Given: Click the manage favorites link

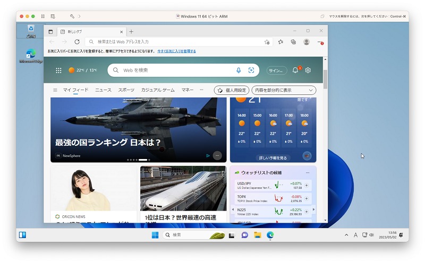Looking at the screenshot, I should (176, 51).
